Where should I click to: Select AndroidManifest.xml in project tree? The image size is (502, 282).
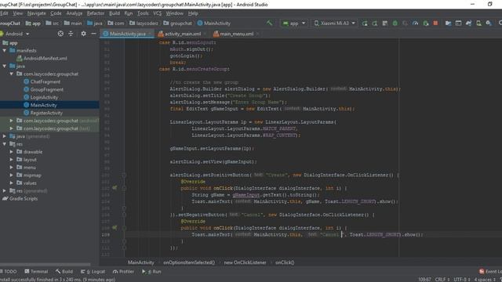[x=45, y=58]
